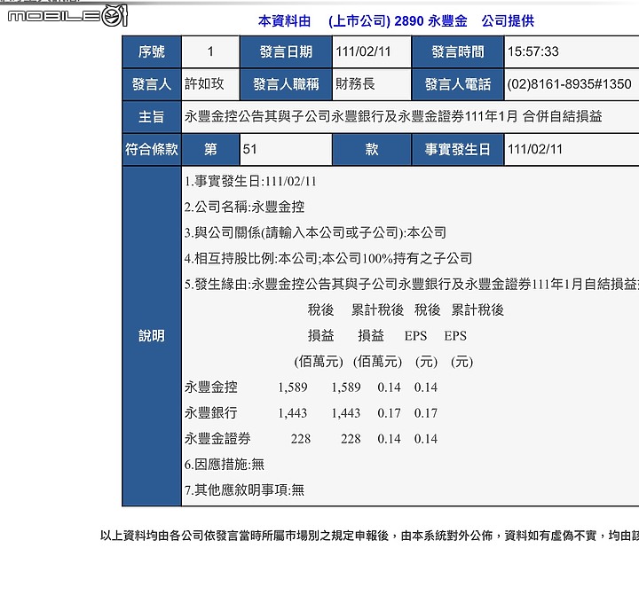
Task: Click the 發言人 header cell
Action: [152, 84]
